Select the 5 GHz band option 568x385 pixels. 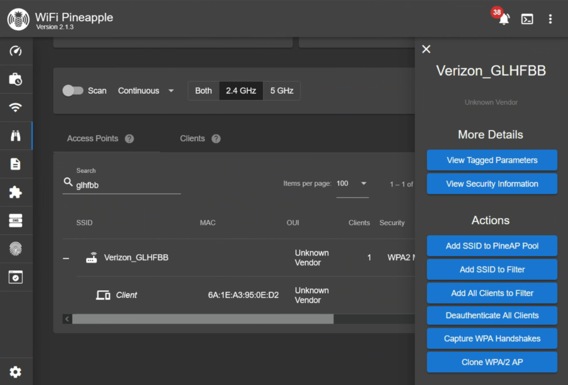[x=281, y=91]
